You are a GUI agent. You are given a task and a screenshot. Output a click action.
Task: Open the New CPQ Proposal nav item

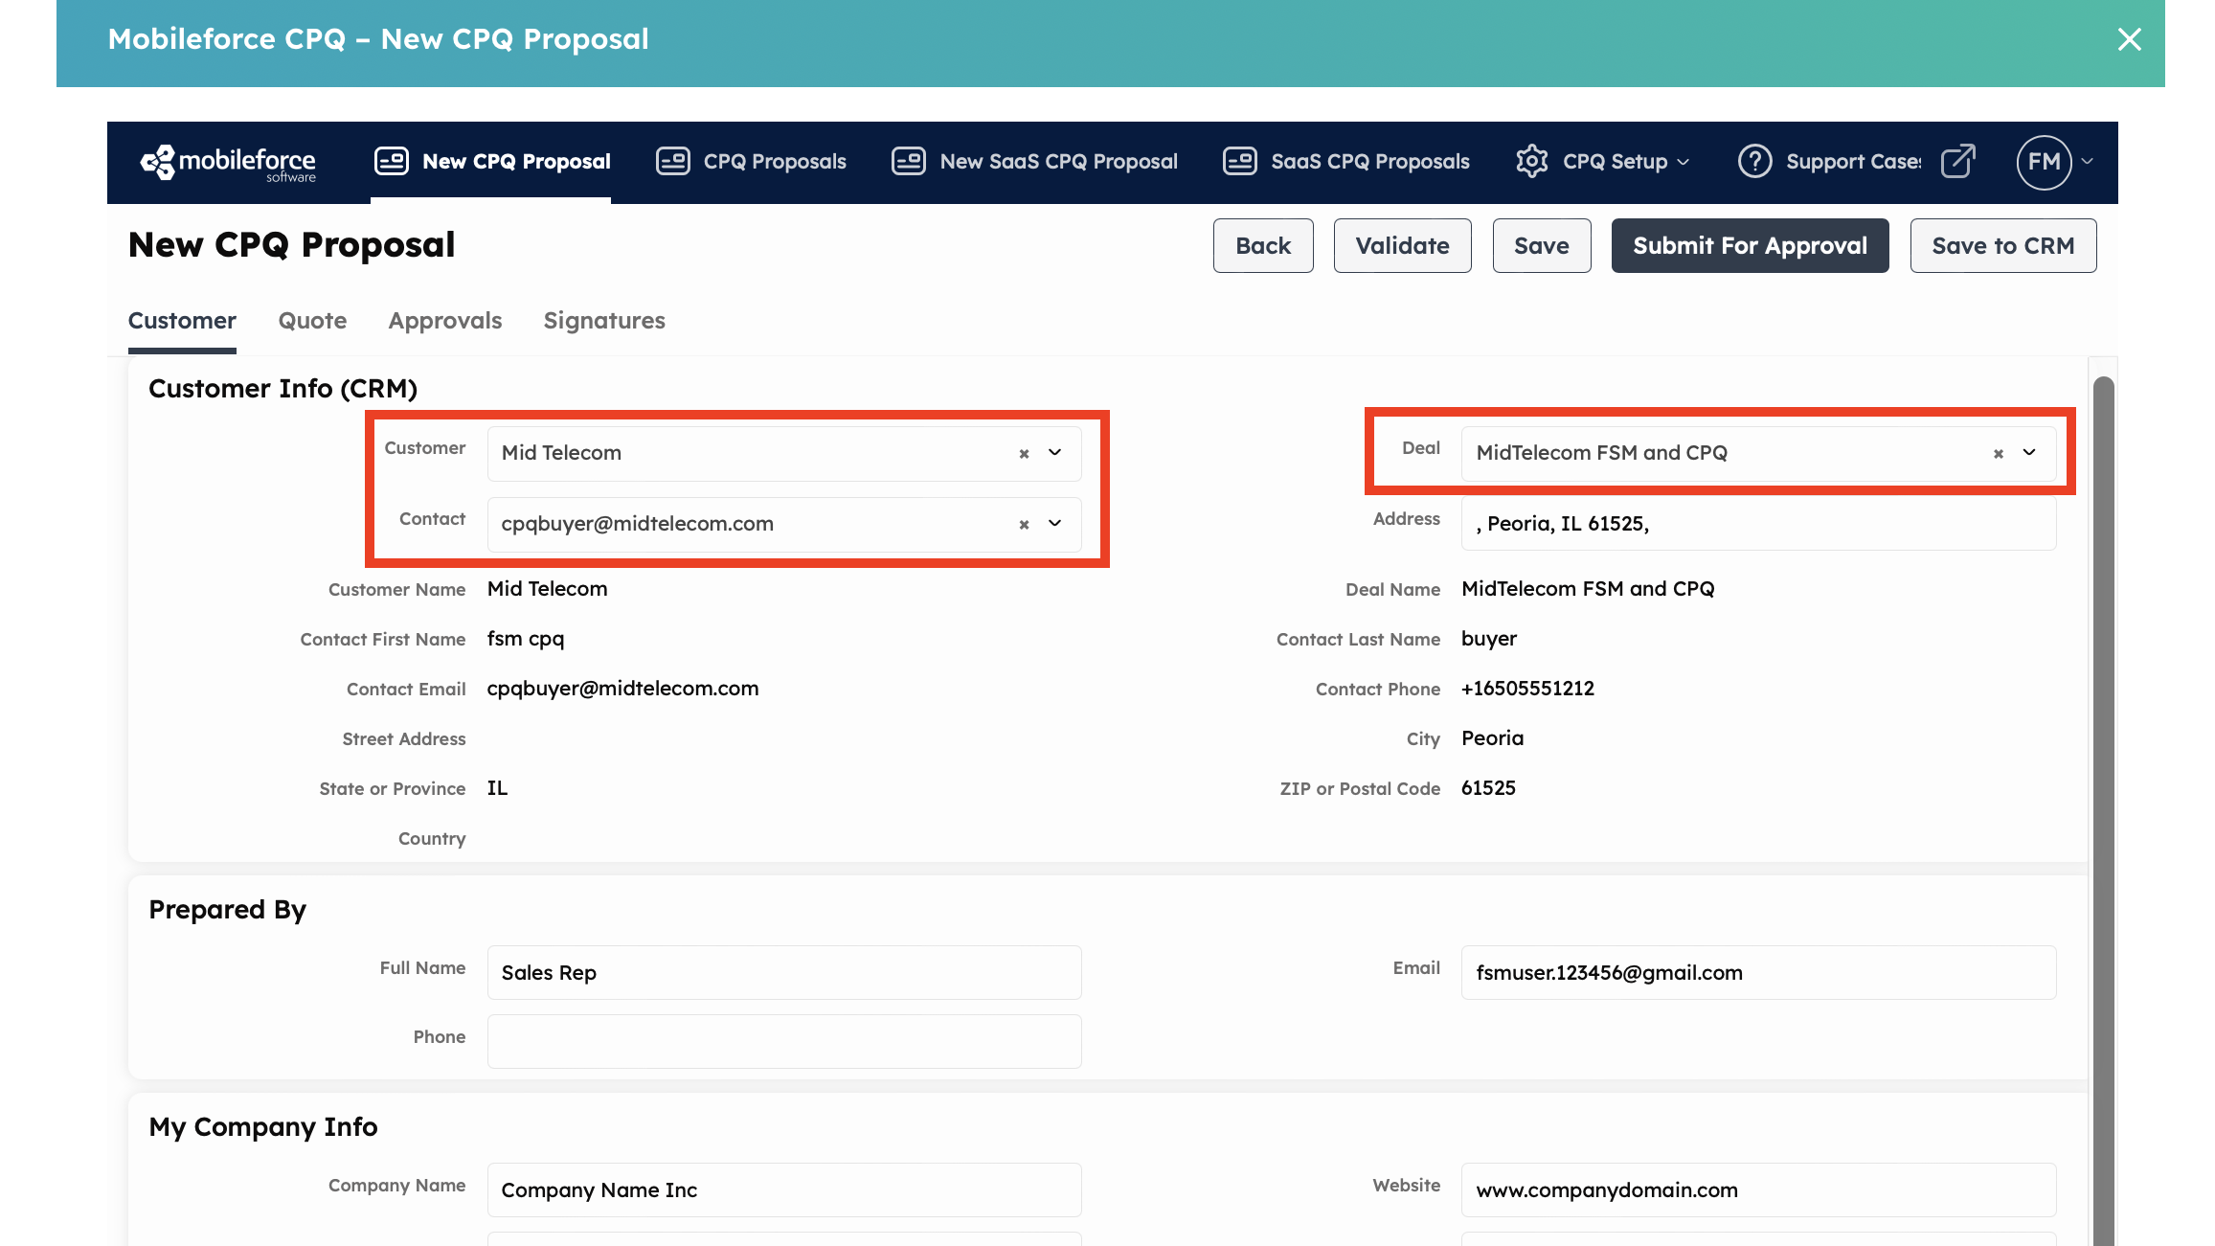491,162
